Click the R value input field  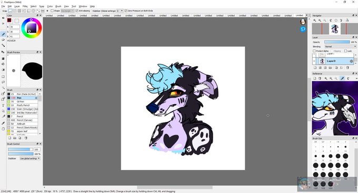15,27
